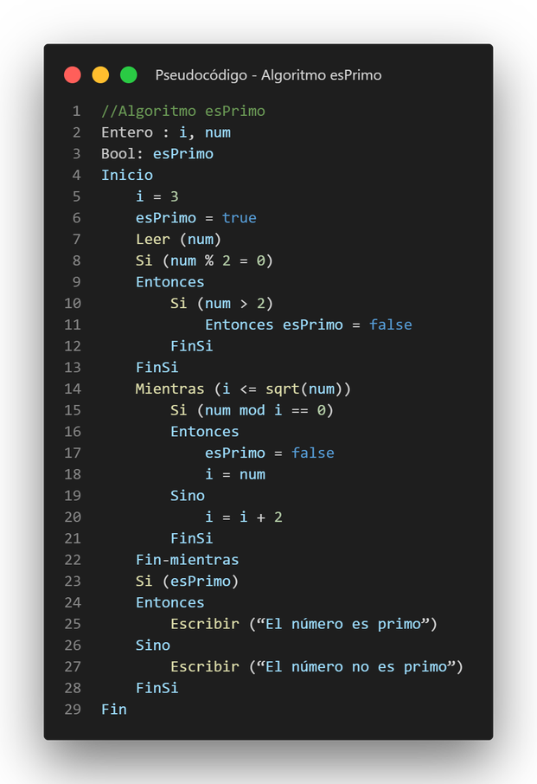
Task: Click the red close dot
Action: click(x=73, y=75)
